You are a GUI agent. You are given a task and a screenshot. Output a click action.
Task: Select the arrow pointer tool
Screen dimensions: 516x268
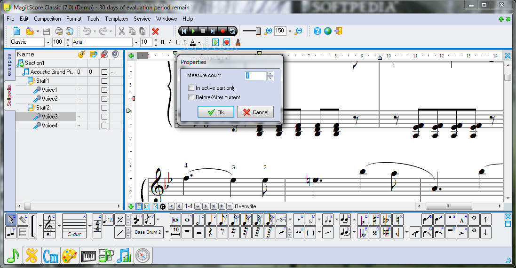tap(11, 219)
